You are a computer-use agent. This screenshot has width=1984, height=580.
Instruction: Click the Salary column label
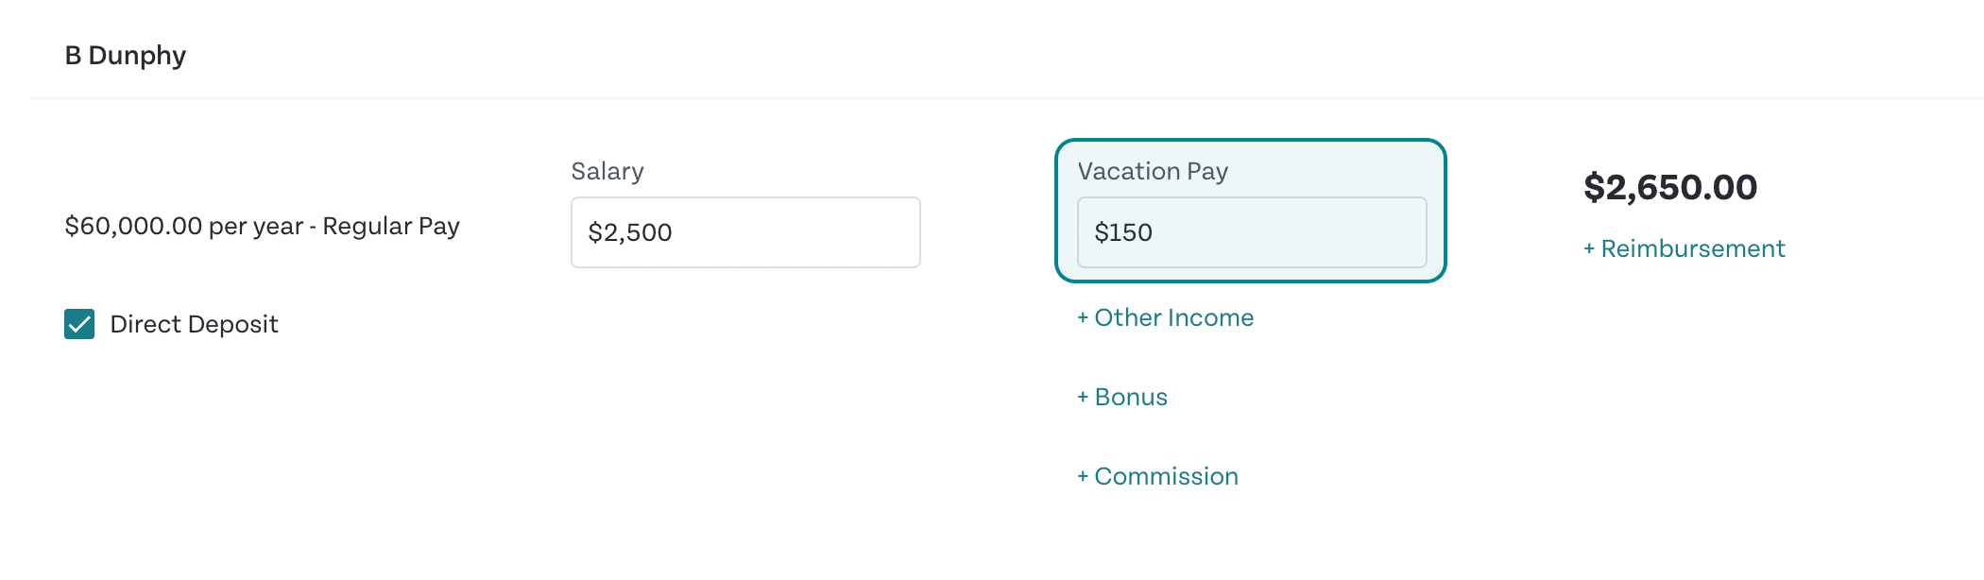coord(607,171)
